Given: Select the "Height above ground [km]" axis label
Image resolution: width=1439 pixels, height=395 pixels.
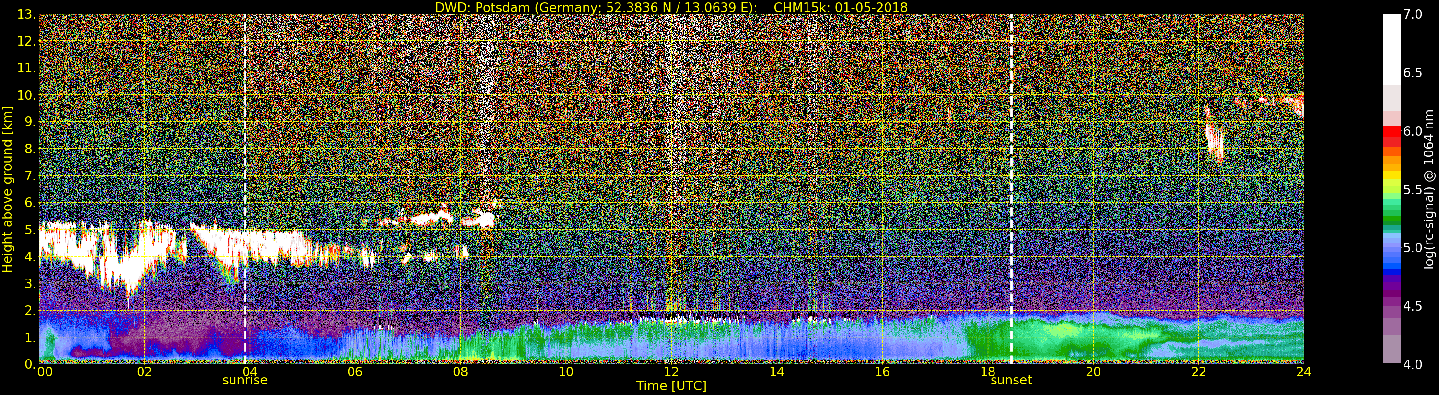Looking at the screenshot, I should 7,189.
